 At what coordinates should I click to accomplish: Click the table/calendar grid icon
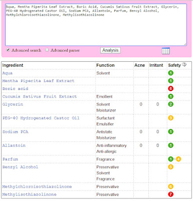point(166,51)
